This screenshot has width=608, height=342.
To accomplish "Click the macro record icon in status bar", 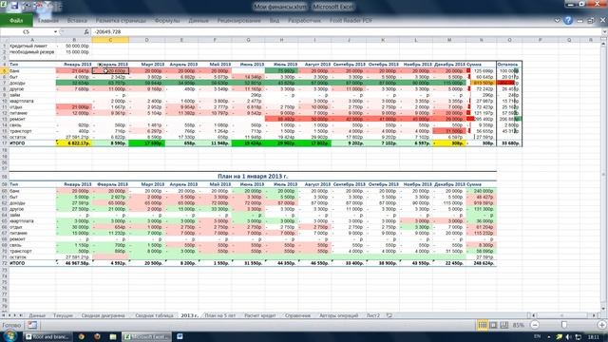I will [32, 325].
